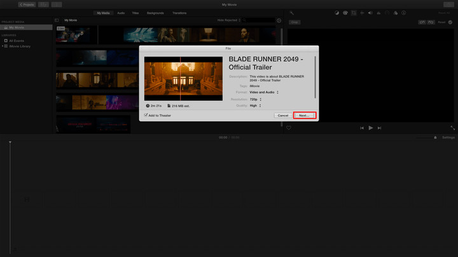Uncheck the Add to Theater checkbox
The height and width of the screenshot is (257, 458).
click(146, 115)
